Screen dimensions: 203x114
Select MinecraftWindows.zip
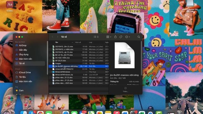[x=64, y=75]
